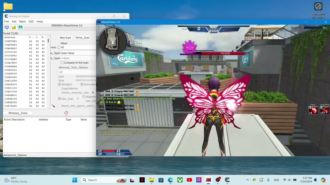Open the All memory region dropdown
Viewport: 330px width, 185px height.
77,72
